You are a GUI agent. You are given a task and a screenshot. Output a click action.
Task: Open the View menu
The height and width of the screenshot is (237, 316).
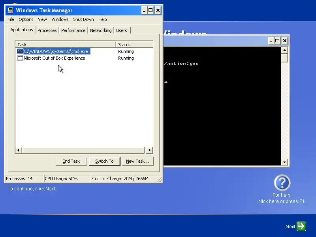(42, 19)
